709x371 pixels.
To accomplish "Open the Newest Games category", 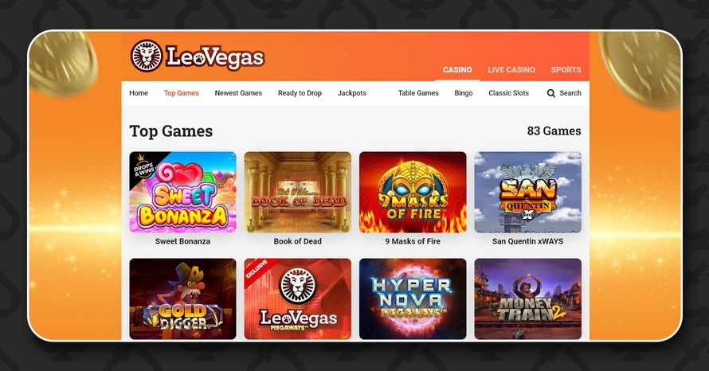I will click(x=238, y=93).
